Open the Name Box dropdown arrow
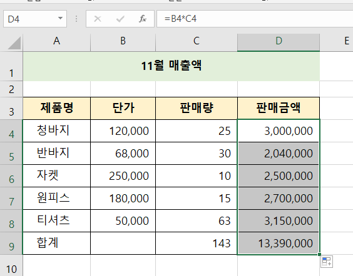 60,18
